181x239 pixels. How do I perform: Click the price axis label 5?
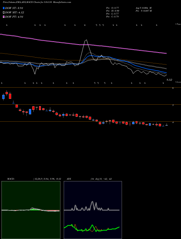(173, 105)
